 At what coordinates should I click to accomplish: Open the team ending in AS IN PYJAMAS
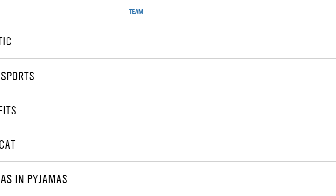(33, 179)
